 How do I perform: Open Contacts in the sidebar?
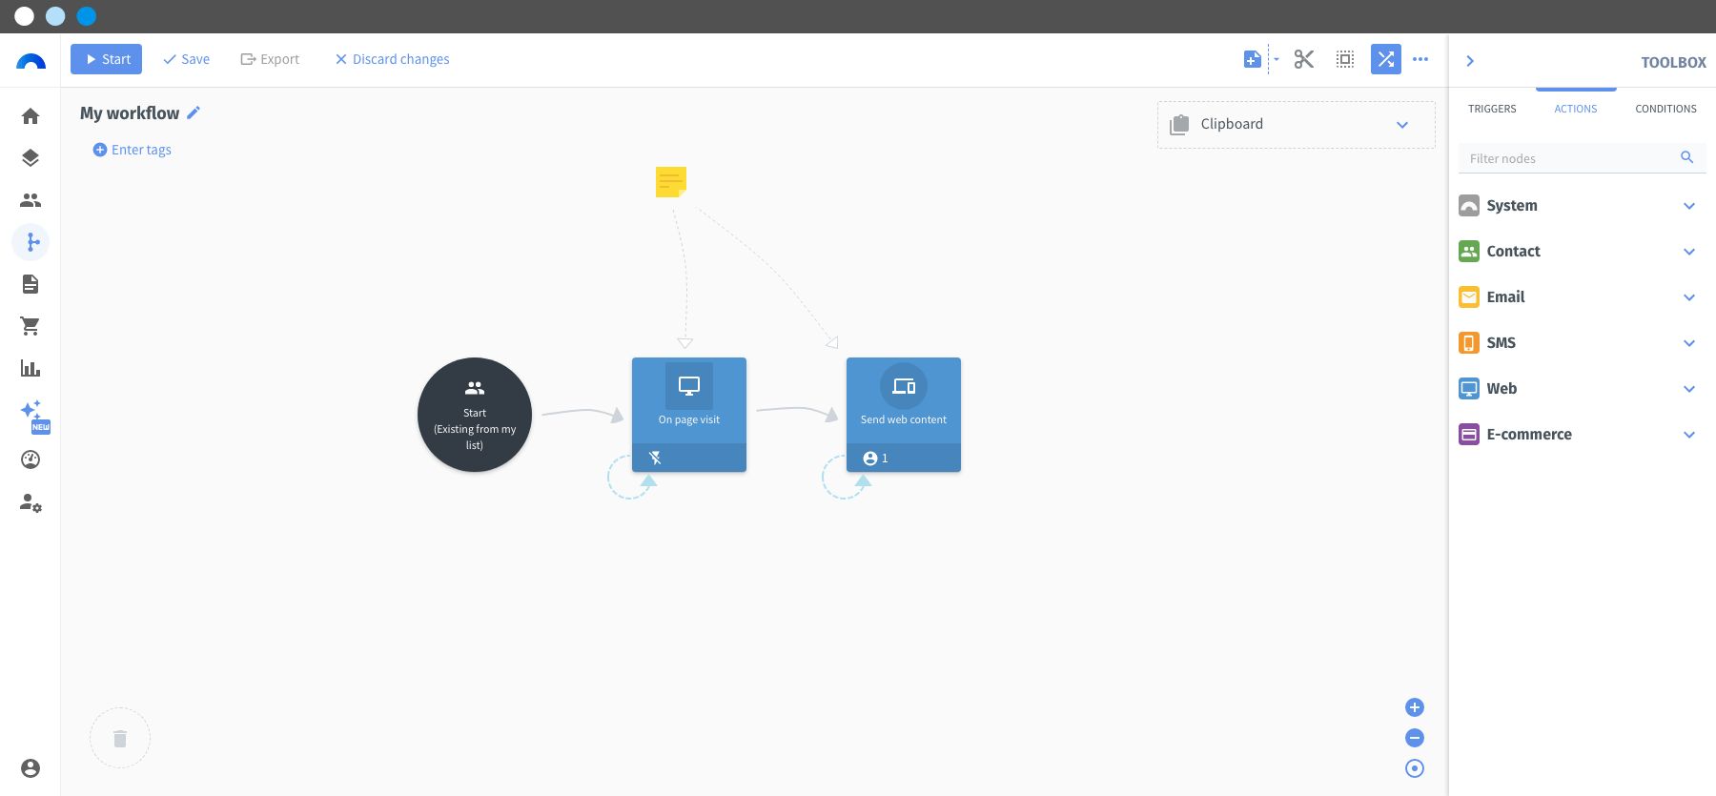coord(31,200)
